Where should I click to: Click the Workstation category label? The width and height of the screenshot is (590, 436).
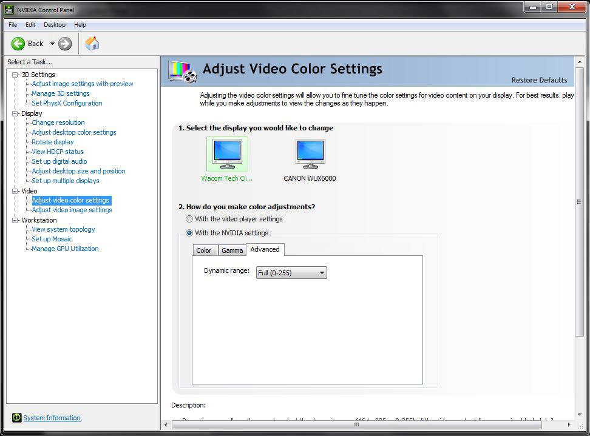[39, 220]
